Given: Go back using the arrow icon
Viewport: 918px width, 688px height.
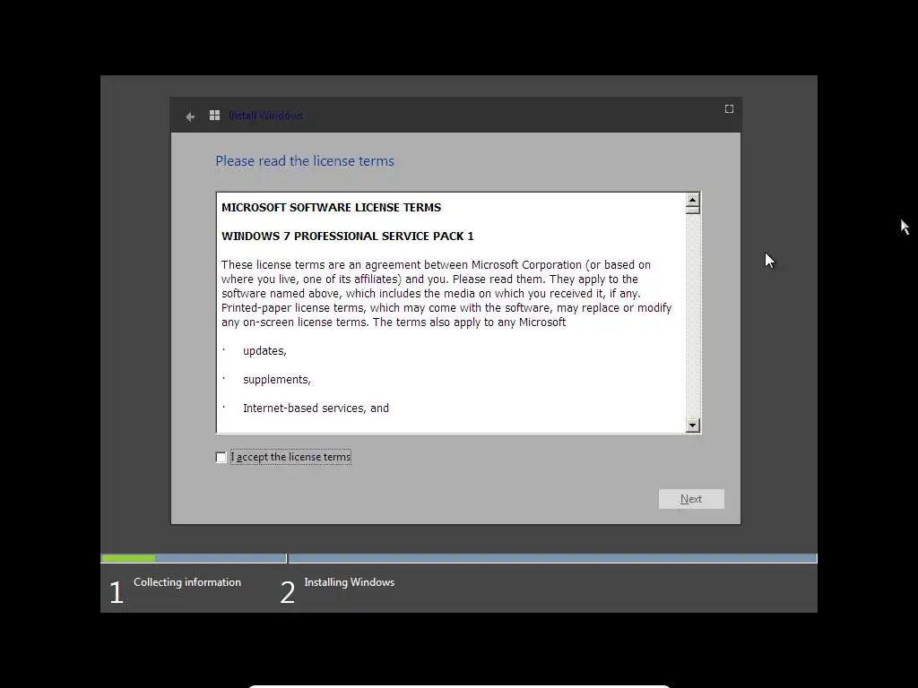Looking at the screenshot, I should pyautogui.click(x=190, y=116).
